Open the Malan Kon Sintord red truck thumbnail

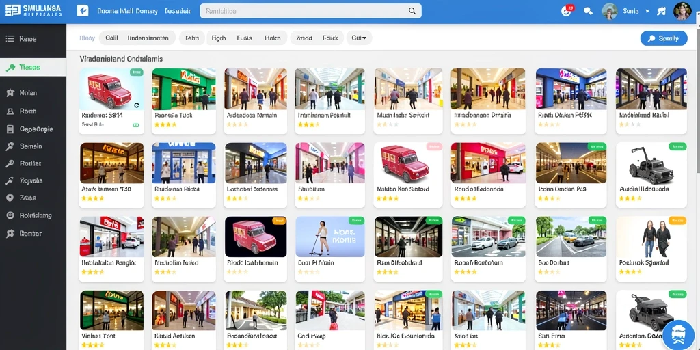coord(409,163)
